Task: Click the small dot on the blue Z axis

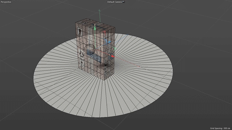Action: [x=100, y=47]
